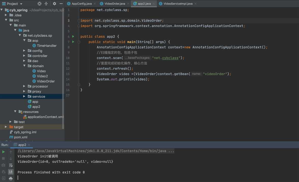Viewport: 299px width, 182px height.
Task: Click the "Process finished with exit code 0" line
Action: coord(51,172)
